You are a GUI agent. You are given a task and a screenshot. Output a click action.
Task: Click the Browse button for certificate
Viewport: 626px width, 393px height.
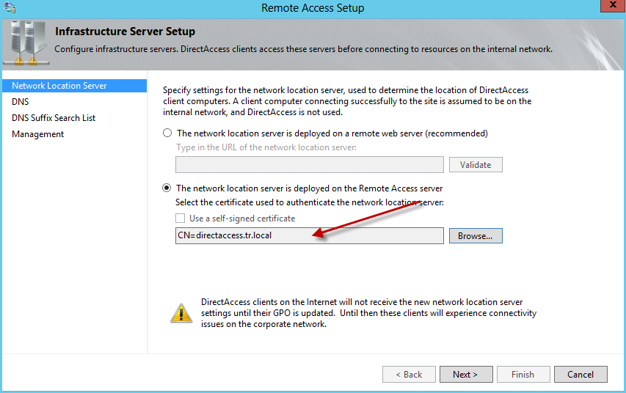pos(476,235)
